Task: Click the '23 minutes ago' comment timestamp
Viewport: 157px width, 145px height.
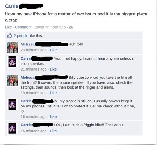Action: (34, 50)
